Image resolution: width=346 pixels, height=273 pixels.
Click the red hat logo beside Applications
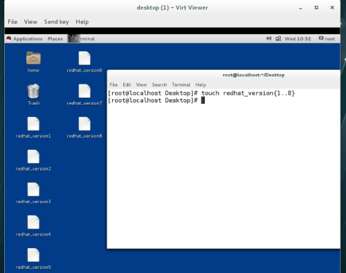click(9, 38)
